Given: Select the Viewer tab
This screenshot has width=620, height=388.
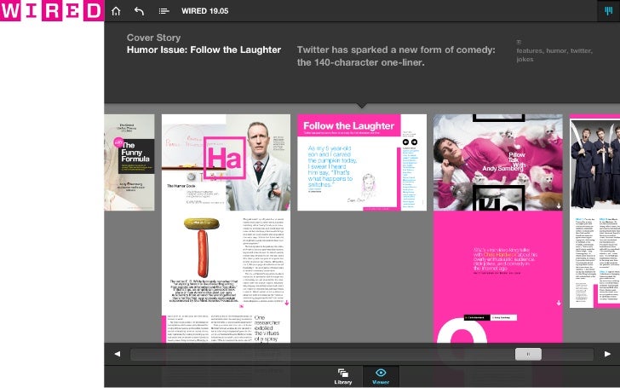Looking at the screenshot, I should (381, 376).
